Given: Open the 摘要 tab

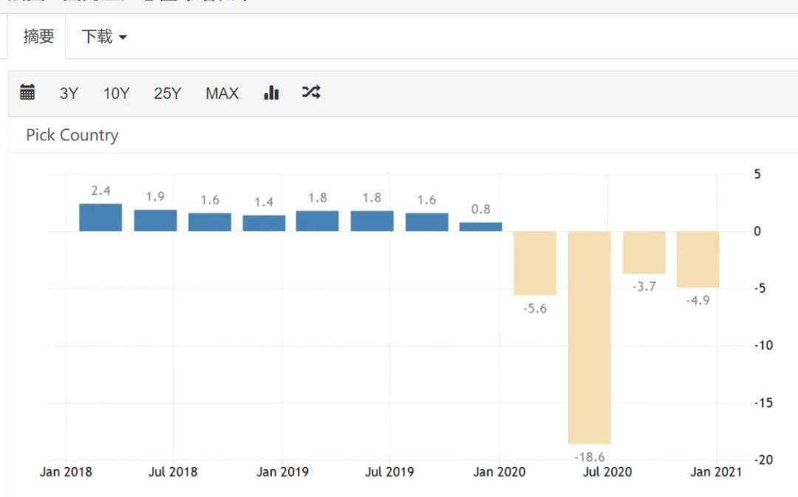Looking at the screenshot, I should [38, 36].
